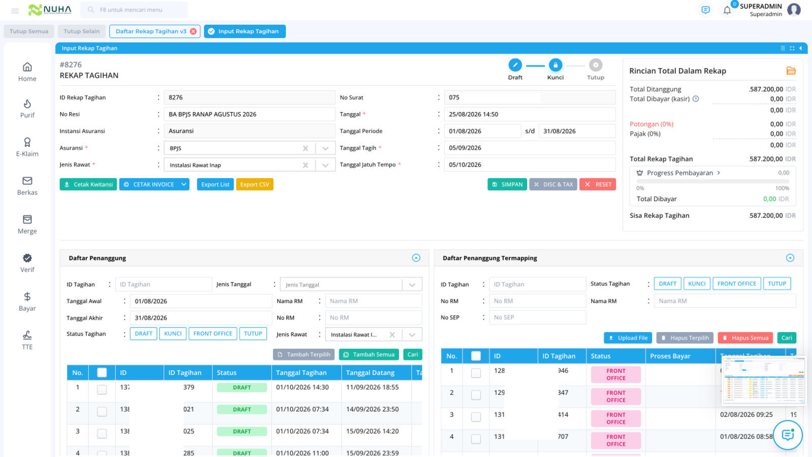The height and width of the screenshot is (457, 812).
Task: Open Verif in the sidebar
Action: (x=27, y=263)
